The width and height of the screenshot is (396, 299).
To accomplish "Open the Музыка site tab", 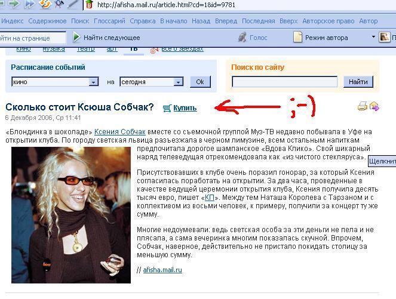I will coord(54,49).
